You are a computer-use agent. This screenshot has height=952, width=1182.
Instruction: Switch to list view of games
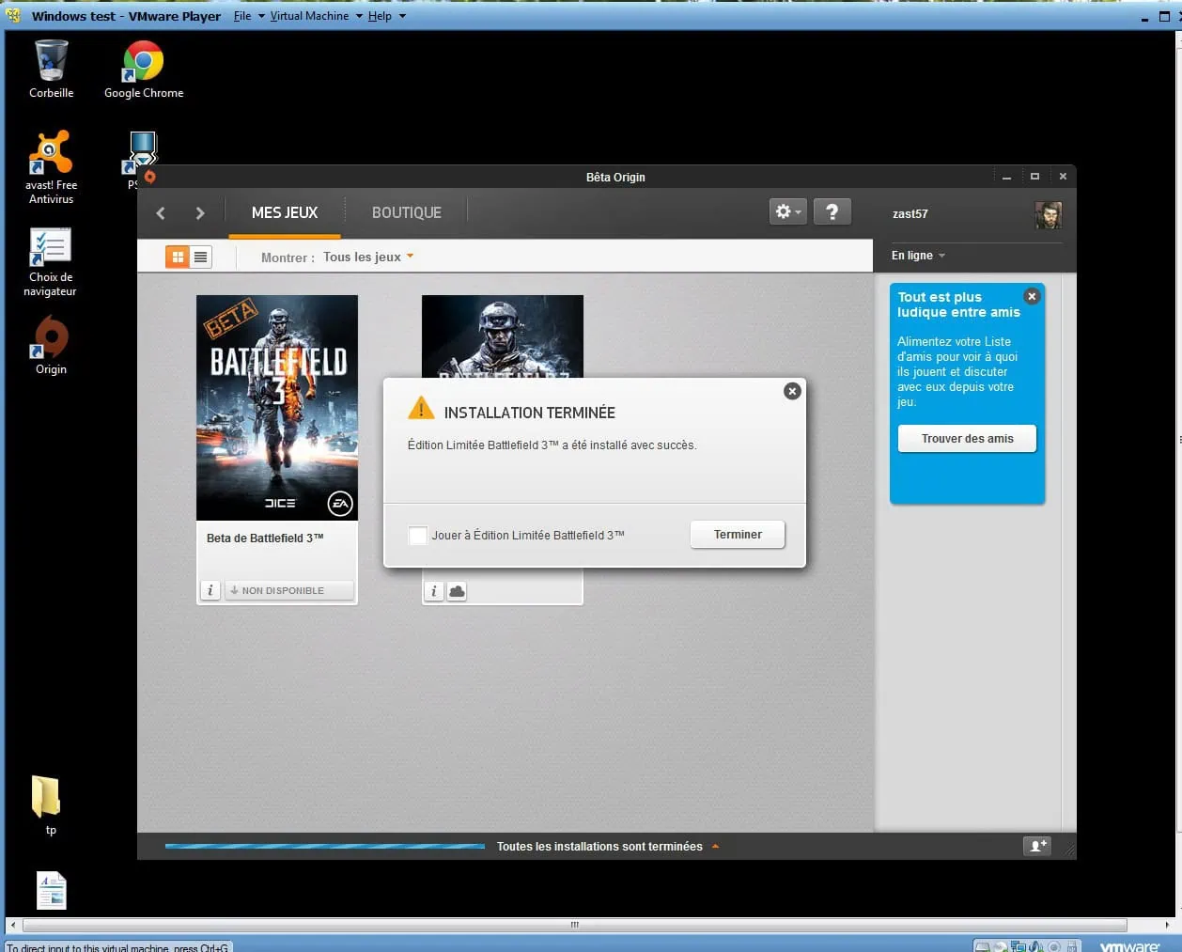pyautogui.click(x=201, y=257)
